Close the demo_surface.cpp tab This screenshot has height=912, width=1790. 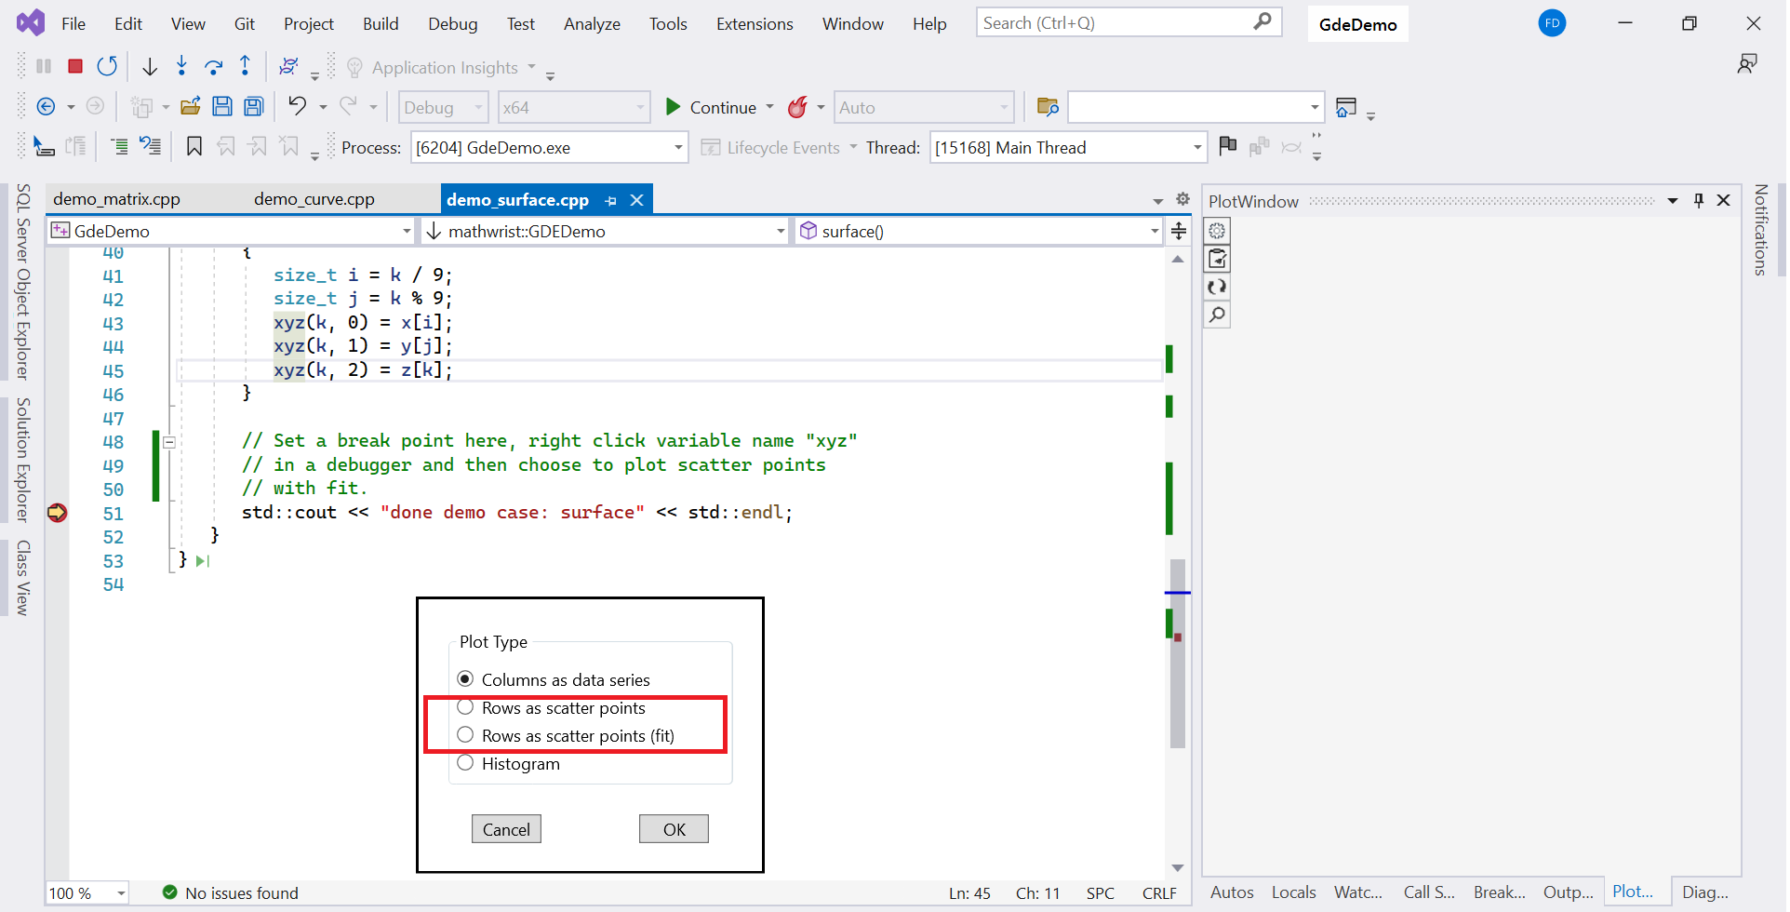coord(637,200)
